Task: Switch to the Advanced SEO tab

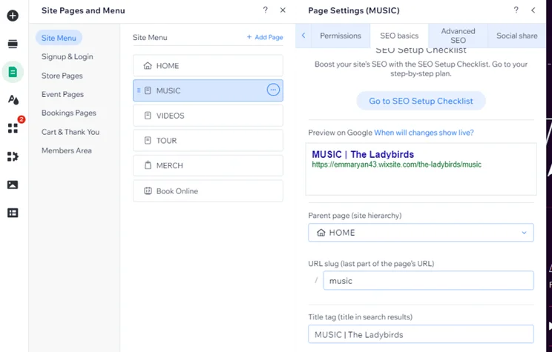Action: tap(458, 36)
